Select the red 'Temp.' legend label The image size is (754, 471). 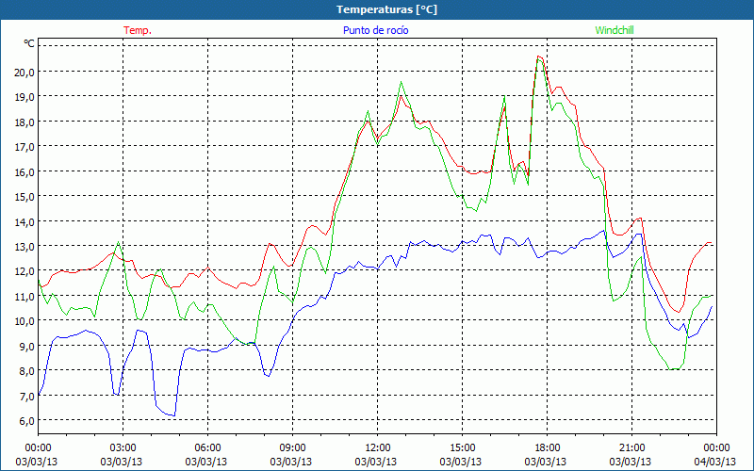point(138,30)
